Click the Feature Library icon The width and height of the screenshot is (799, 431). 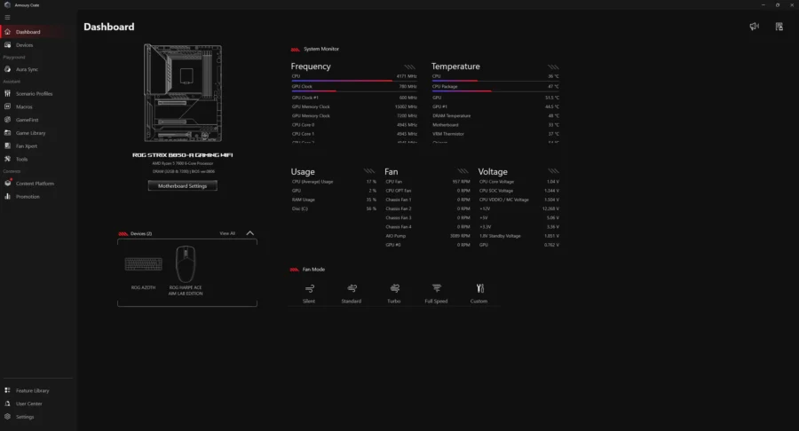pos(8,390)
